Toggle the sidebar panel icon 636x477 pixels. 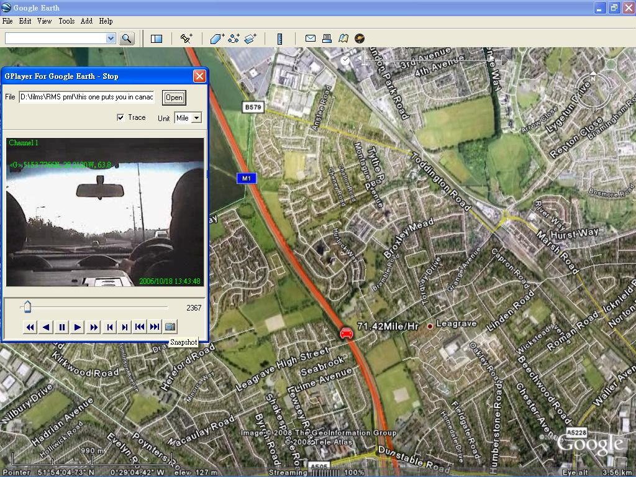point(156,39)
